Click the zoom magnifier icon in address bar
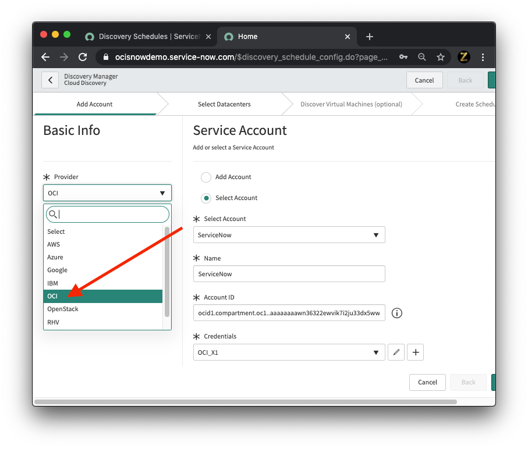 click(422, 57)
